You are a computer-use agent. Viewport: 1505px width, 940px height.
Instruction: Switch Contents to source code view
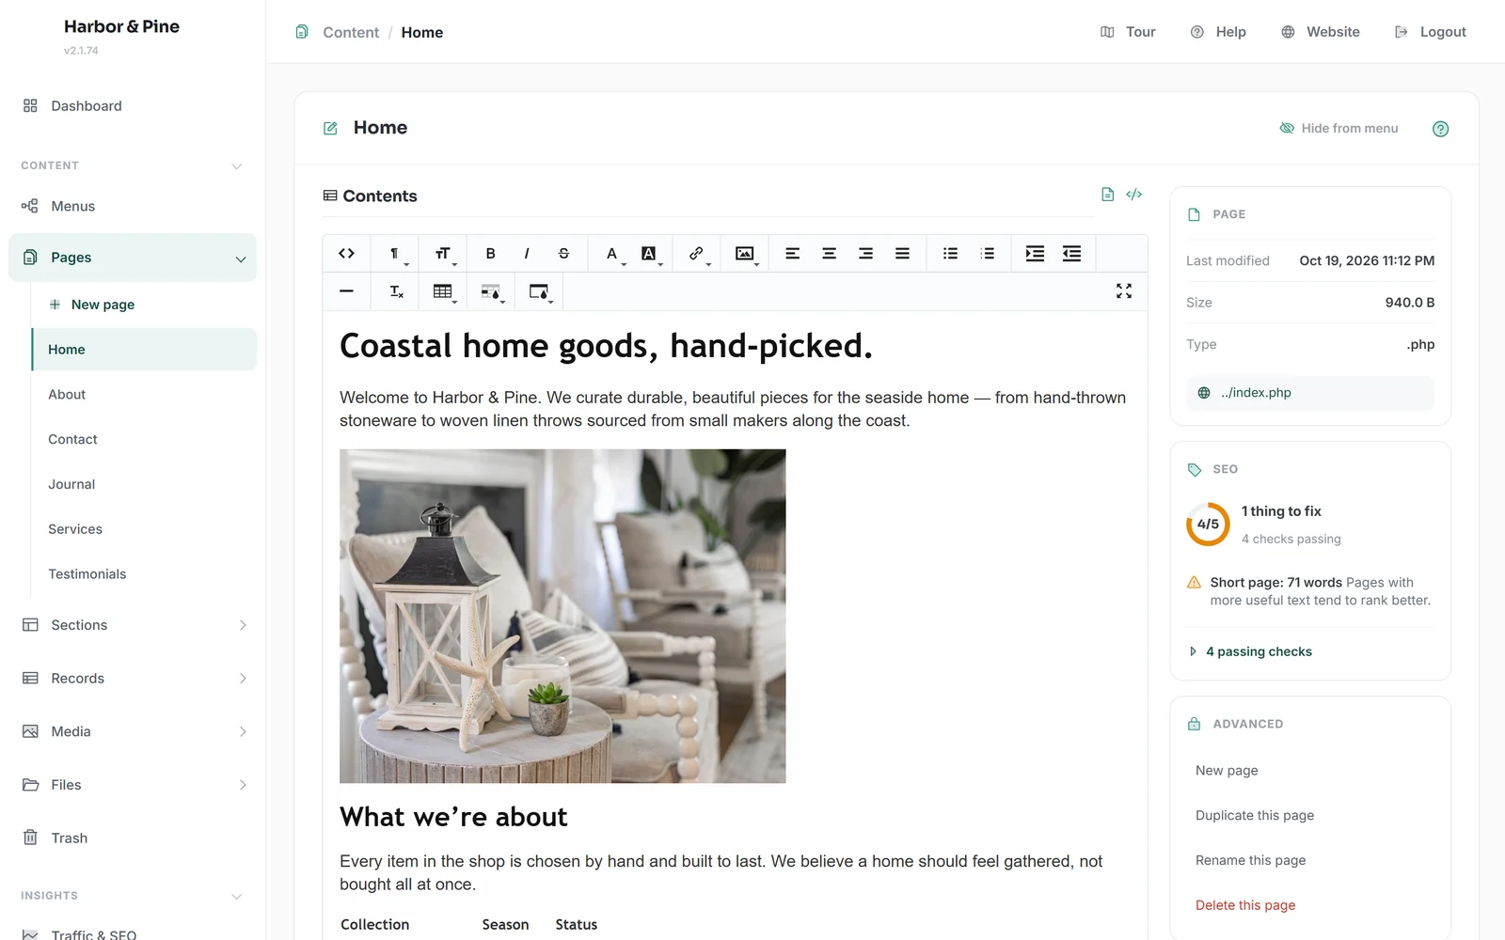coord(1134,195)
